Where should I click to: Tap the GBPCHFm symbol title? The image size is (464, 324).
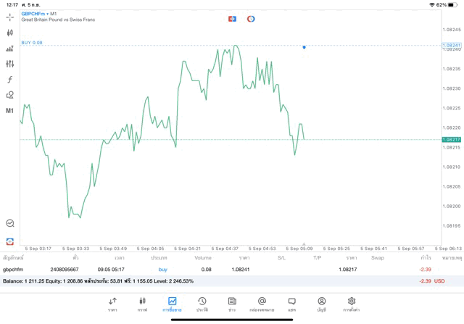pos(33,14)
